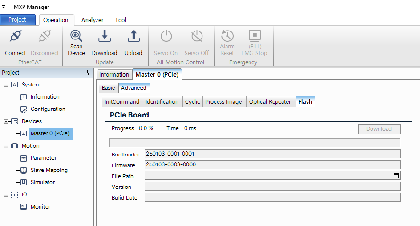Open file browser icon in File Path

pyautogui.click(x=396, y=176)
